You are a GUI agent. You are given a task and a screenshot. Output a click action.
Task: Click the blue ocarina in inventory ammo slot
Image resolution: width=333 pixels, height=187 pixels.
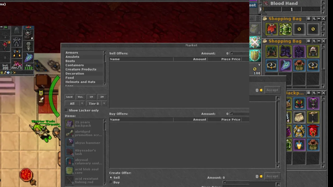coord(28,58)
